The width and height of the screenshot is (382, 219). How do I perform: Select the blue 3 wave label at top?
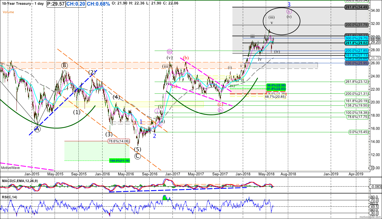pos(290,4)
